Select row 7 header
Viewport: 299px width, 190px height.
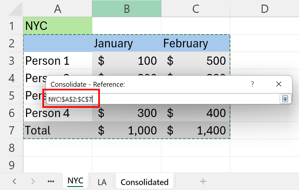(x=11, y=130)
